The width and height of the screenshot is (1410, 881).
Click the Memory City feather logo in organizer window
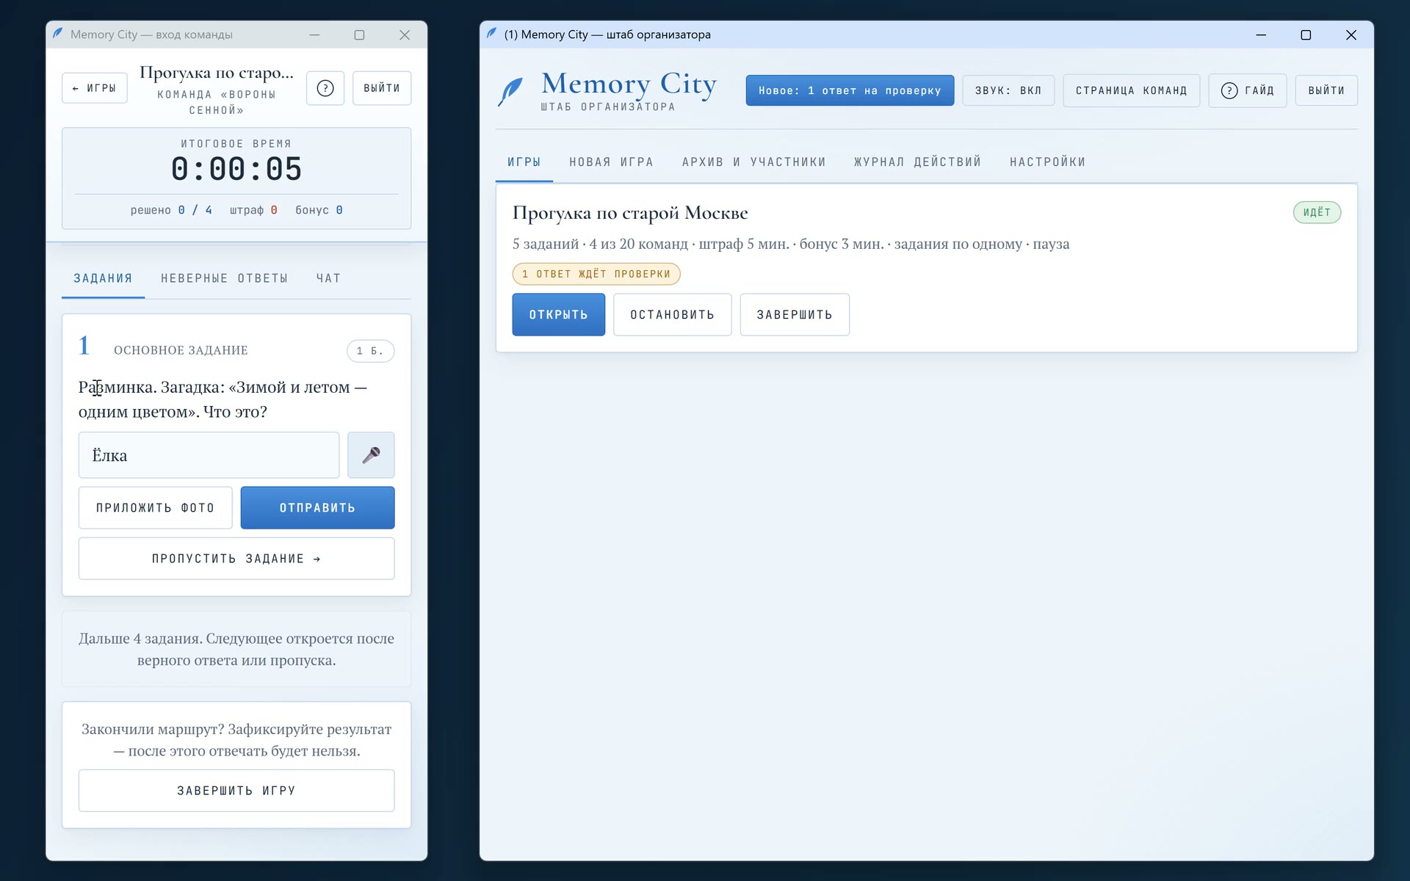[510, 92]
